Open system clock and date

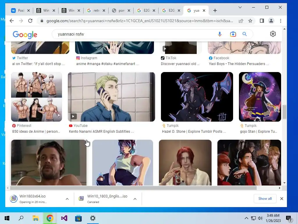[273, 218]
